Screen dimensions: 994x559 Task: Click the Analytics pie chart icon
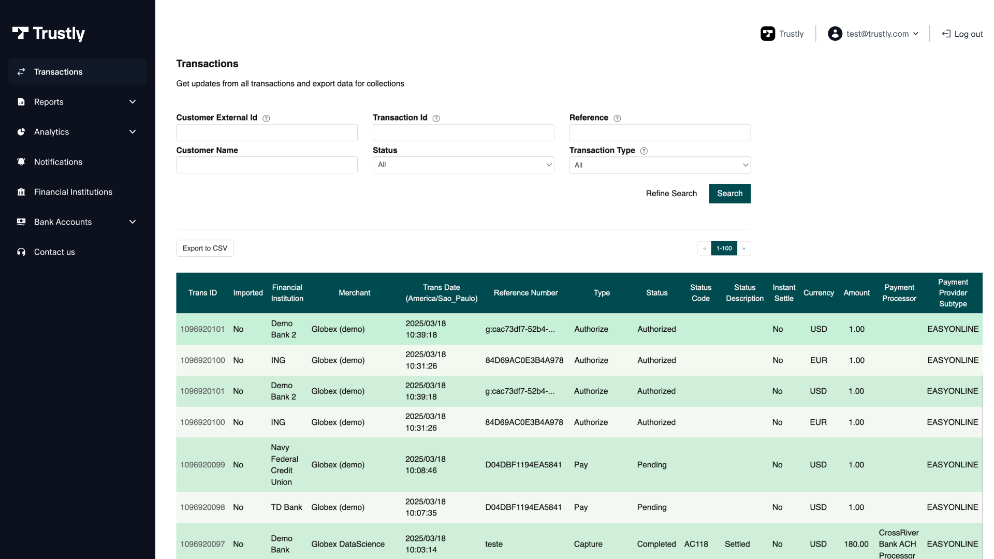tap(21, 132)
